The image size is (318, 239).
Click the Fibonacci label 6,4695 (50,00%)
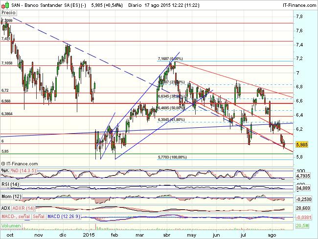[x=172, y=108]
